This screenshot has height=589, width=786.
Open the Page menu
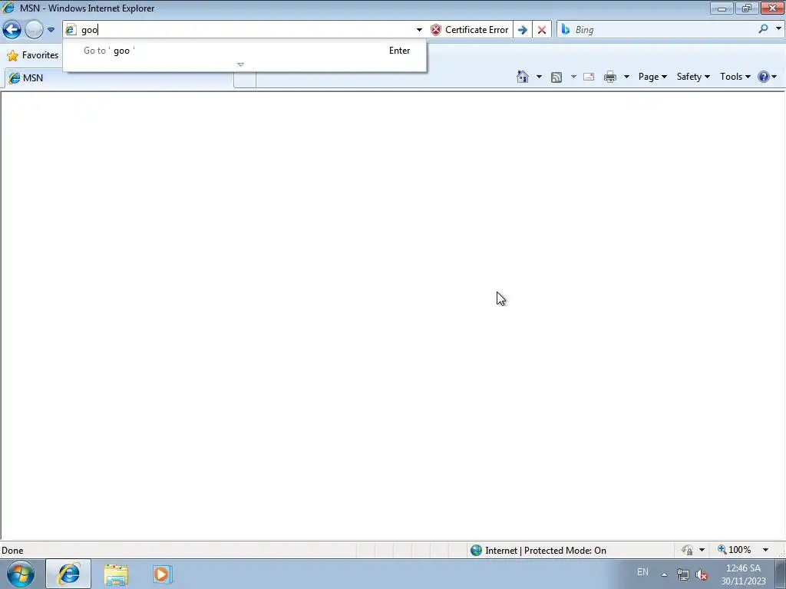(652, 77)
